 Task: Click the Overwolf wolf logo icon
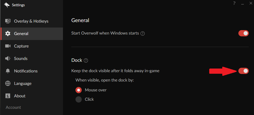[x=7, y=5]
